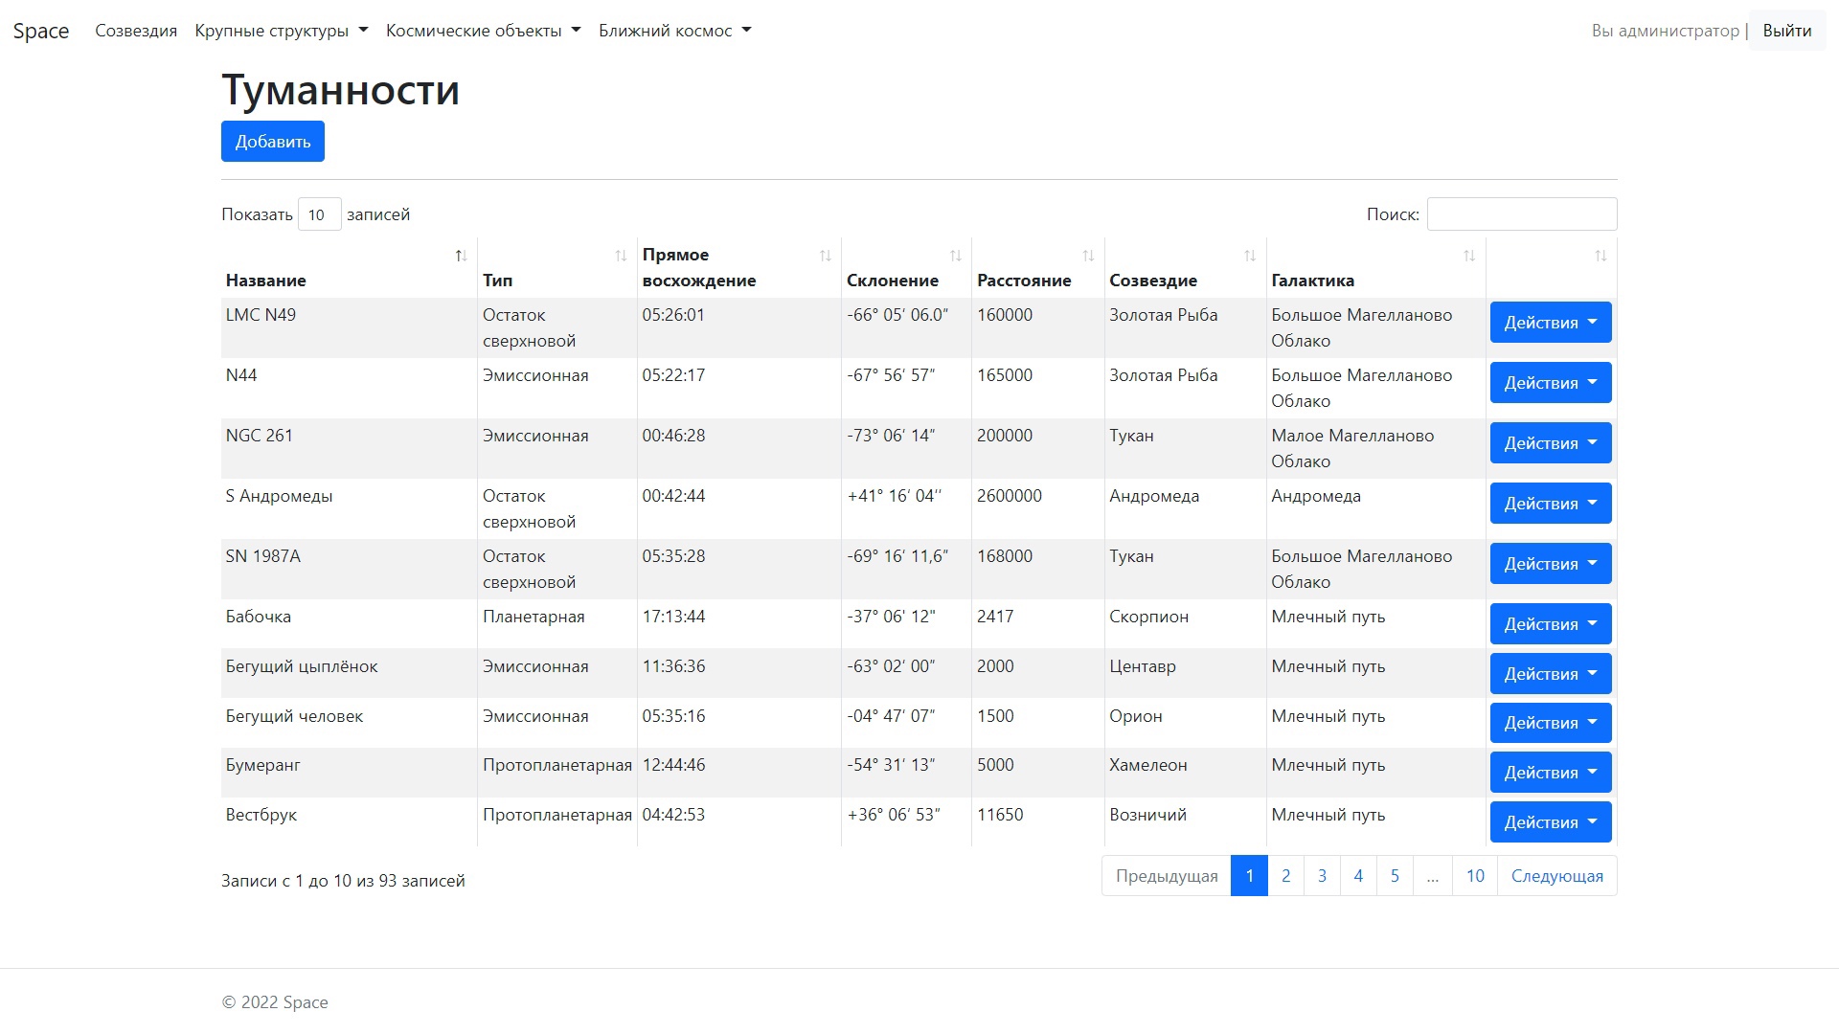The height and width of the screenshot is (1034, 1839).
Task: Click the Добавить button
Action: (x=272, y=141)
